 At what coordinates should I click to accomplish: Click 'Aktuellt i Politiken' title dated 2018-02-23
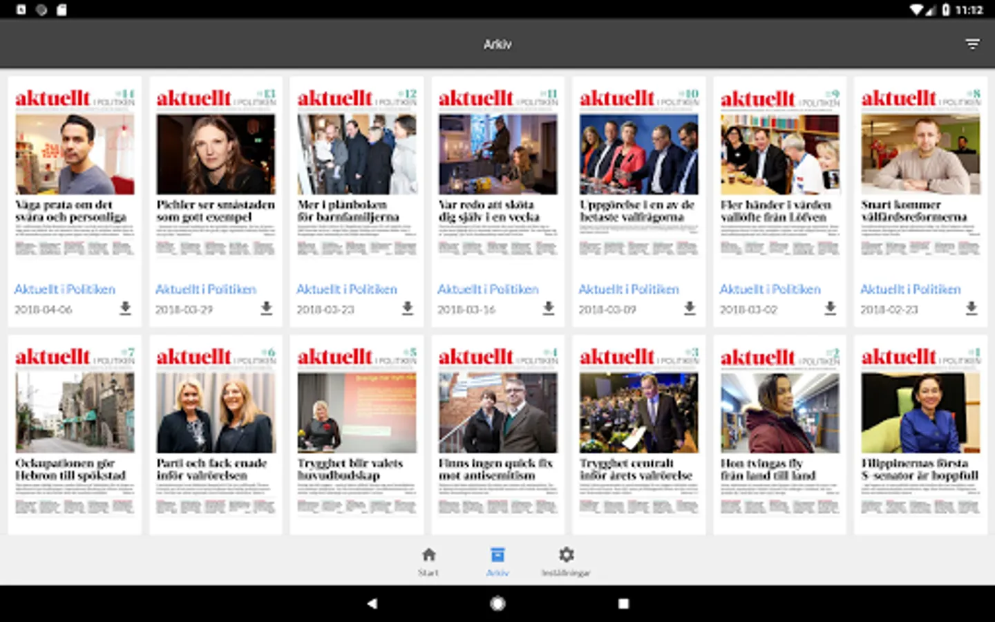tap(911, 289)
